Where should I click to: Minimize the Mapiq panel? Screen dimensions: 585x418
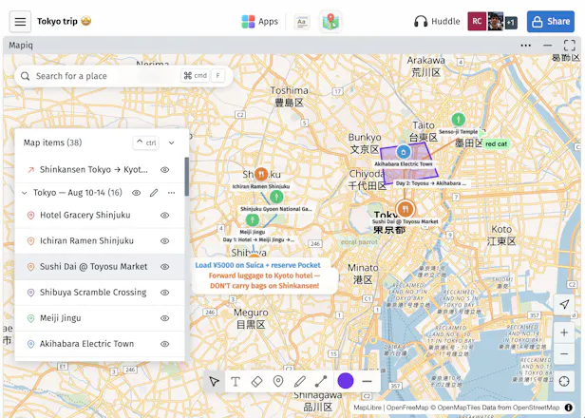click(547, 46)
